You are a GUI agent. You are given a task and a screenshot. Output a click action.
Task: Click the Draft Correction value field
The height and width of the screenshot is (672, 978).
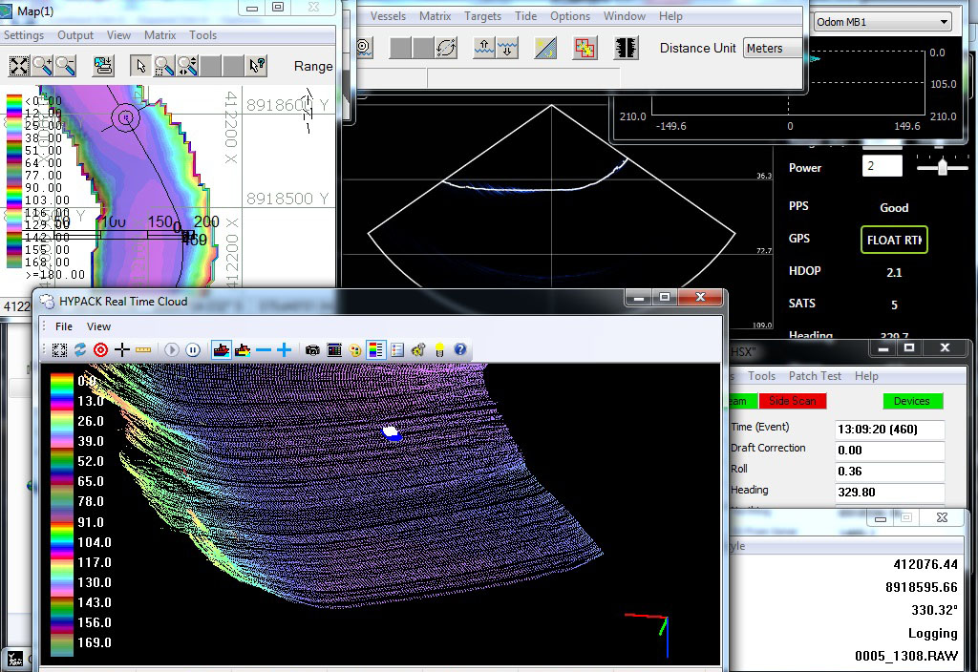click(x=890, y=451)
